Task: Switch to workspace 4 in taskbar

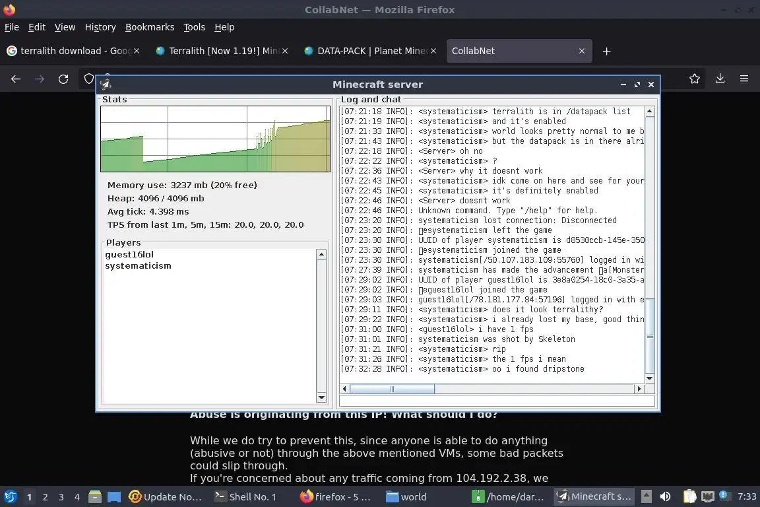Action: (77, 497)
